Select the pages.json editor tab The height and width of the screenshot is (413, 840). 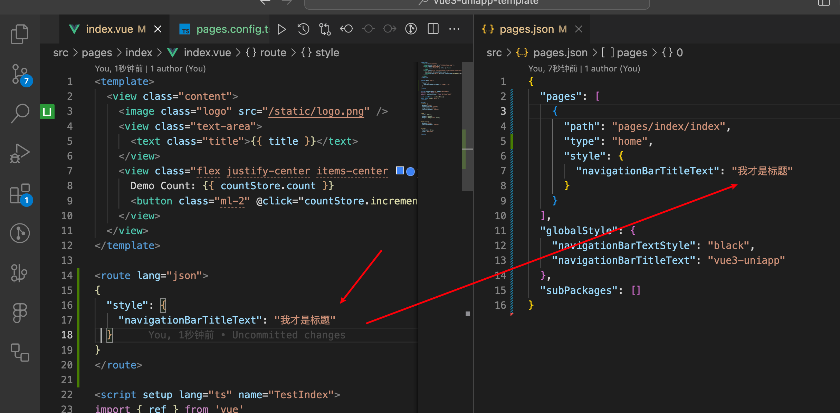tap(532, 29)
